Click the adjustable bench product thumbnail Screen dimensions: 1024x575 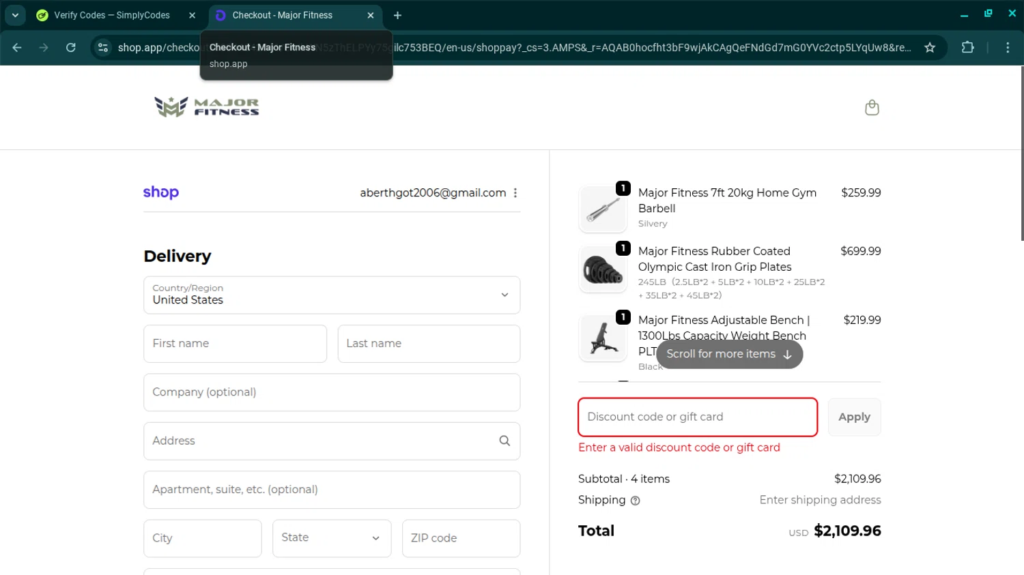(x=603, y=338)
